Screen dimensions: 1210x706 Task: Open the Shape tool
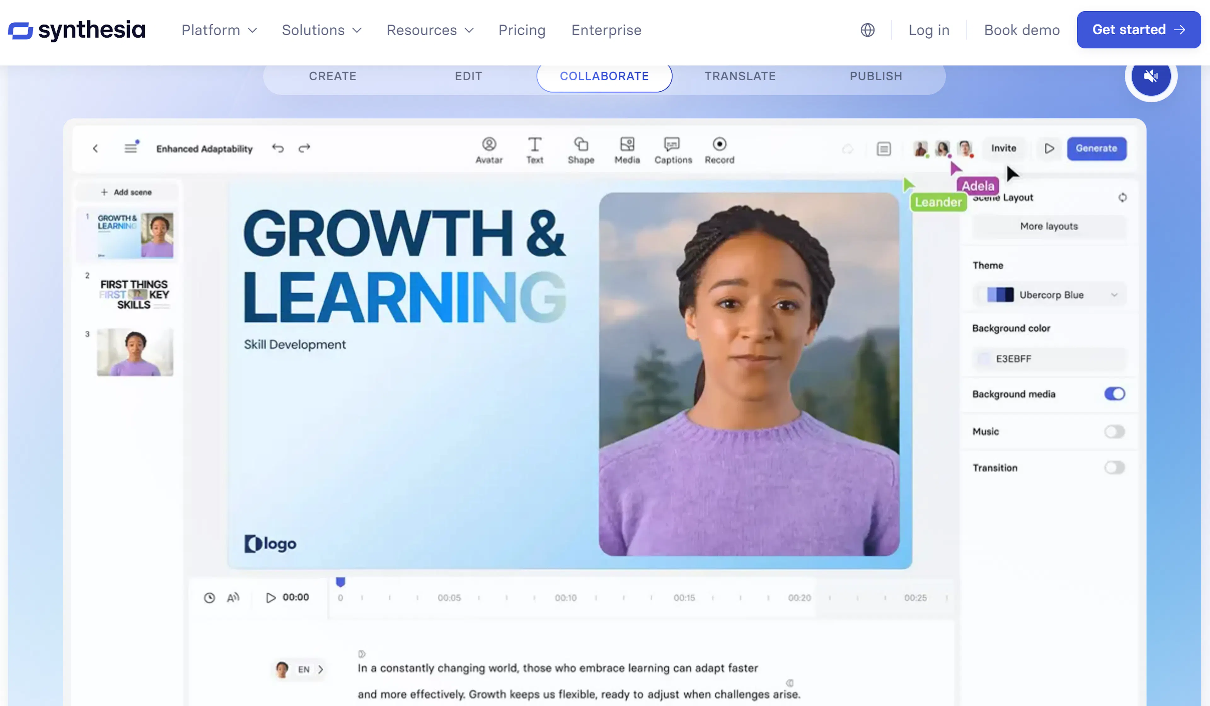pyautogui.click(x=581, y=150)
